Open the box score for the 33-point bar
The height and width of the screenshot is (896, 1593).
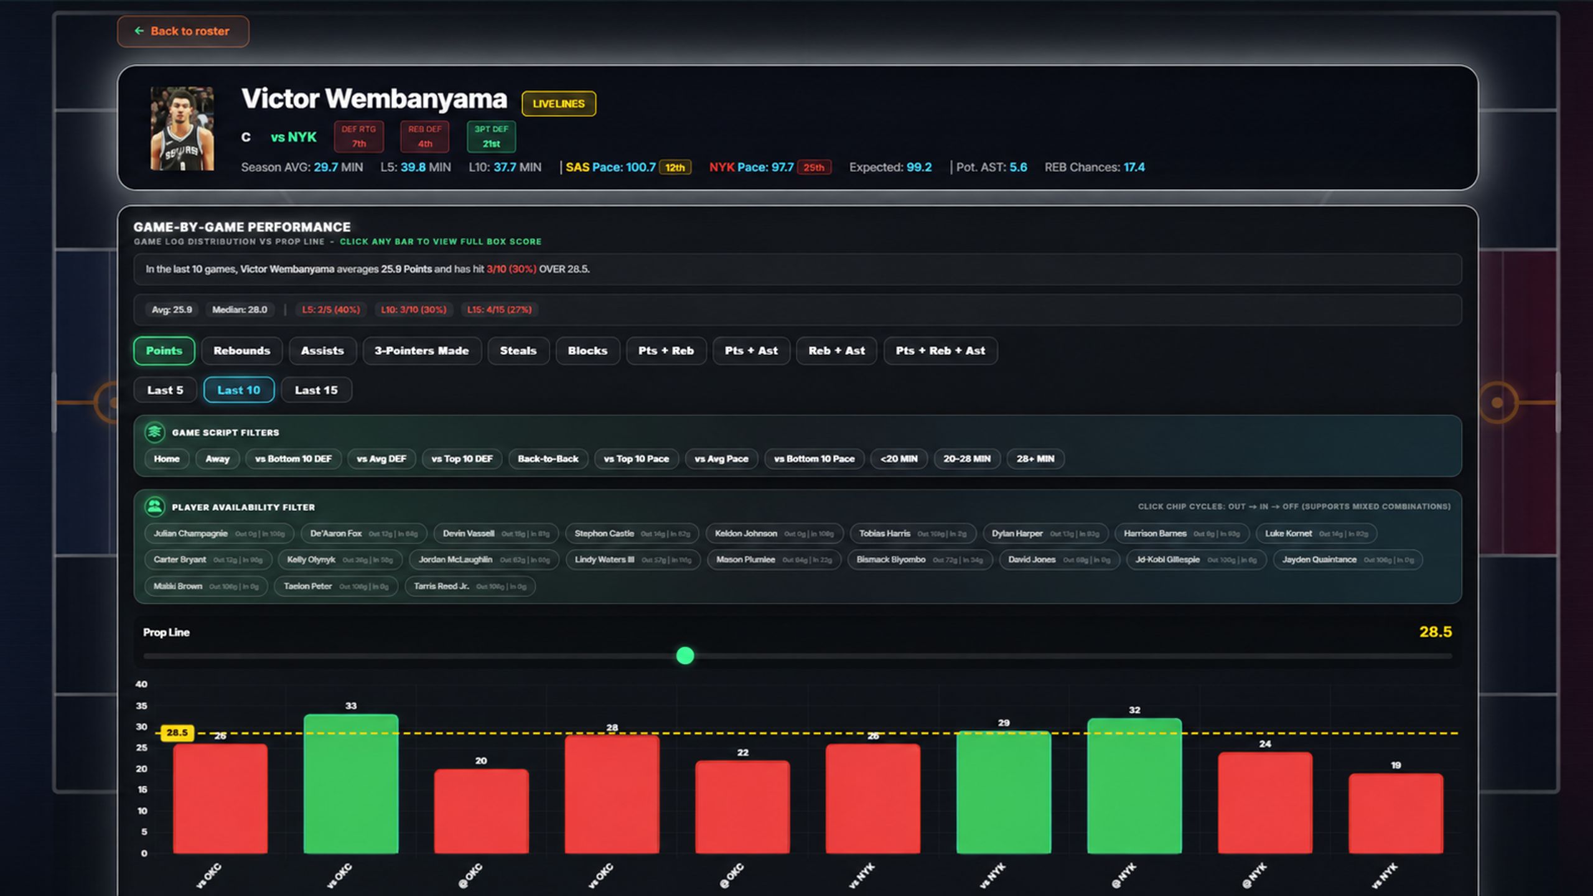point(351,784)
